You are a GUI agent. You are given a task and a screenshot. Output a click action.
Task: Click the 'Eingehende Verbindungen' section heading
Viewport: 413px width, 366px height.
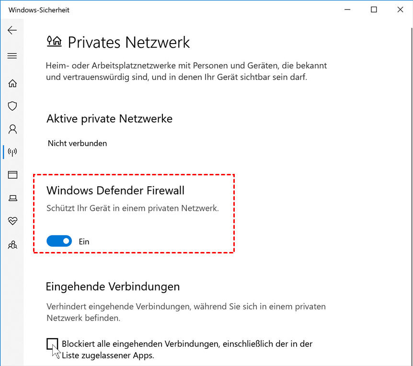[113, 286]
